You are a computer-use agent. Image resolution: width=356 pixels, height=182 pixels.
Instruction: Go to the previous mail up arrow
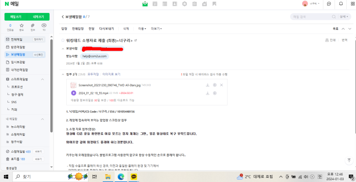343,29
